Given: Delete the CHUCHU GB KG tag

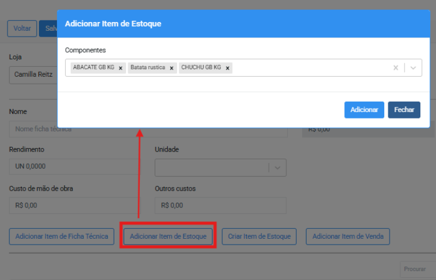Looking at the screenshot, I should [x=228, y=68].
